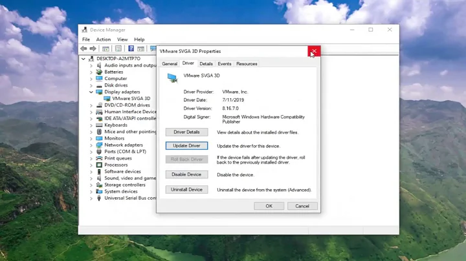Expand the System devices category arrow

[91, 192]
